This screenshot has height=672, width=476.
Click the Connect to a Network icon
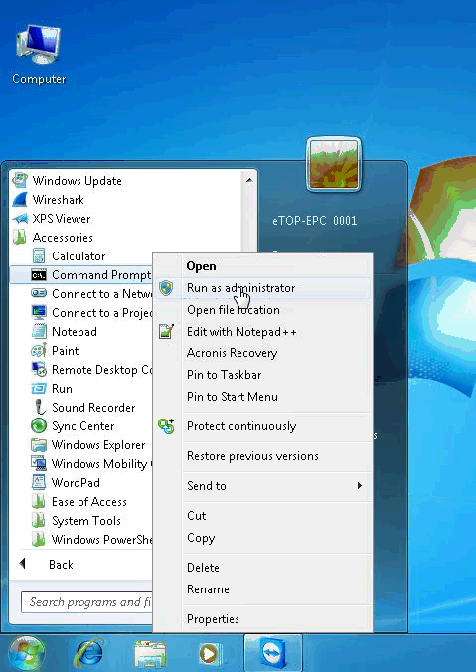pyautogui.click(x=39, y=293)
